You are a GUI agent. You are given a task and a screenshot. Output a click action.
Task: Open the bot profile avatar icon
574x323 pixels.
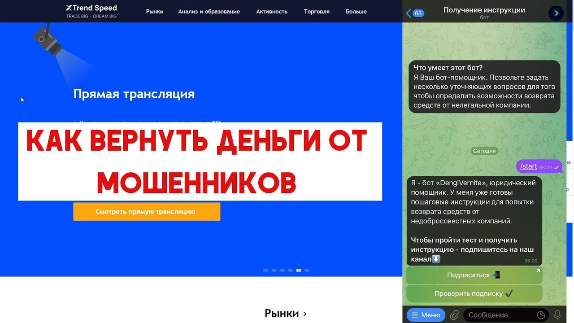(x=556, y=13)
